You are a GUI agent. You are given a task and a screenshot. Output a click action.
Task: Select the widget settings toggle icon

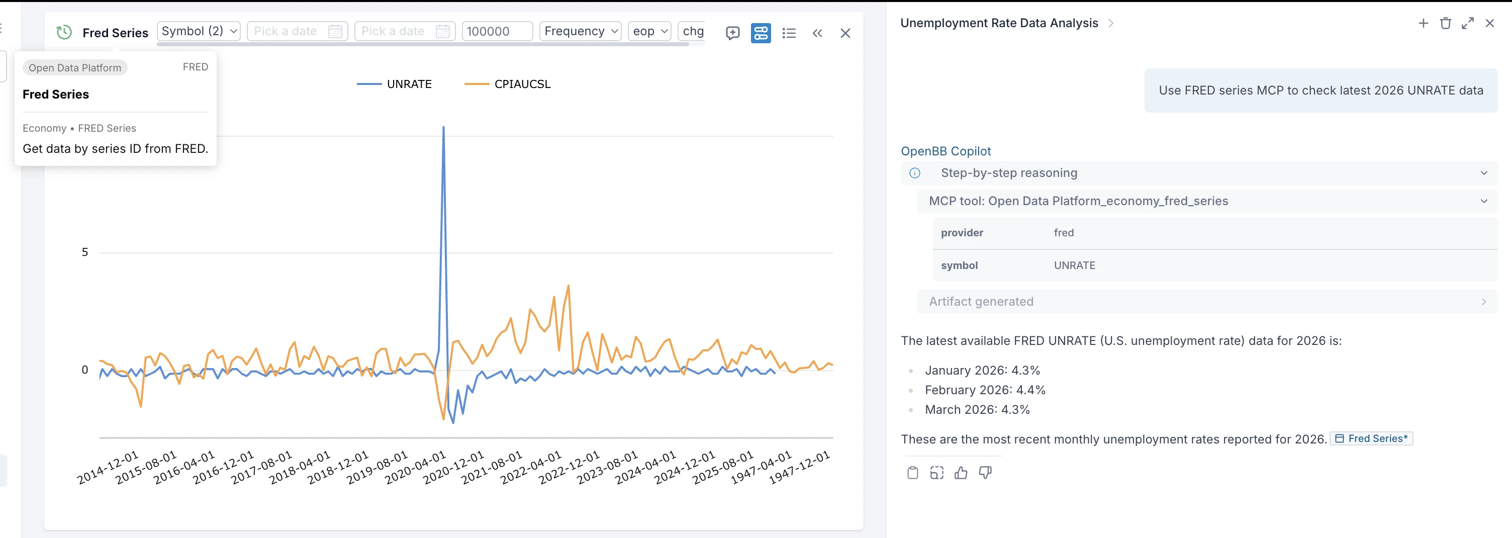[760, 34]
